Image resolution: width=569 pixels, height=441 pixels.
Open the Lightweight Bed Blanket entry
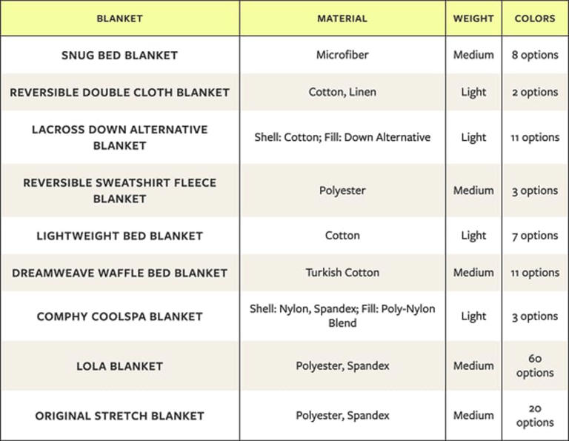pyautogui.click(x=120, y=236)
